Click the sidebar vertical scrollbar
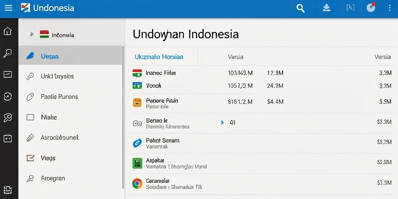 coord(123,117)
